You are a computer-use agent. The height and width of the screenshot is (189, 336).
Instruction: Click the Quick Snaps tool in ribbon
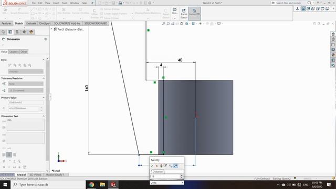click(x=175, y=11)
